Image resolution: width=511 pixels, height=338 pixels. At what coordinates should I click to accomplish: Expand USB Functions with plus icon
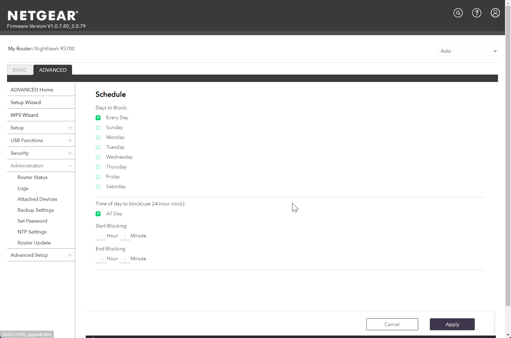point(70,140)
